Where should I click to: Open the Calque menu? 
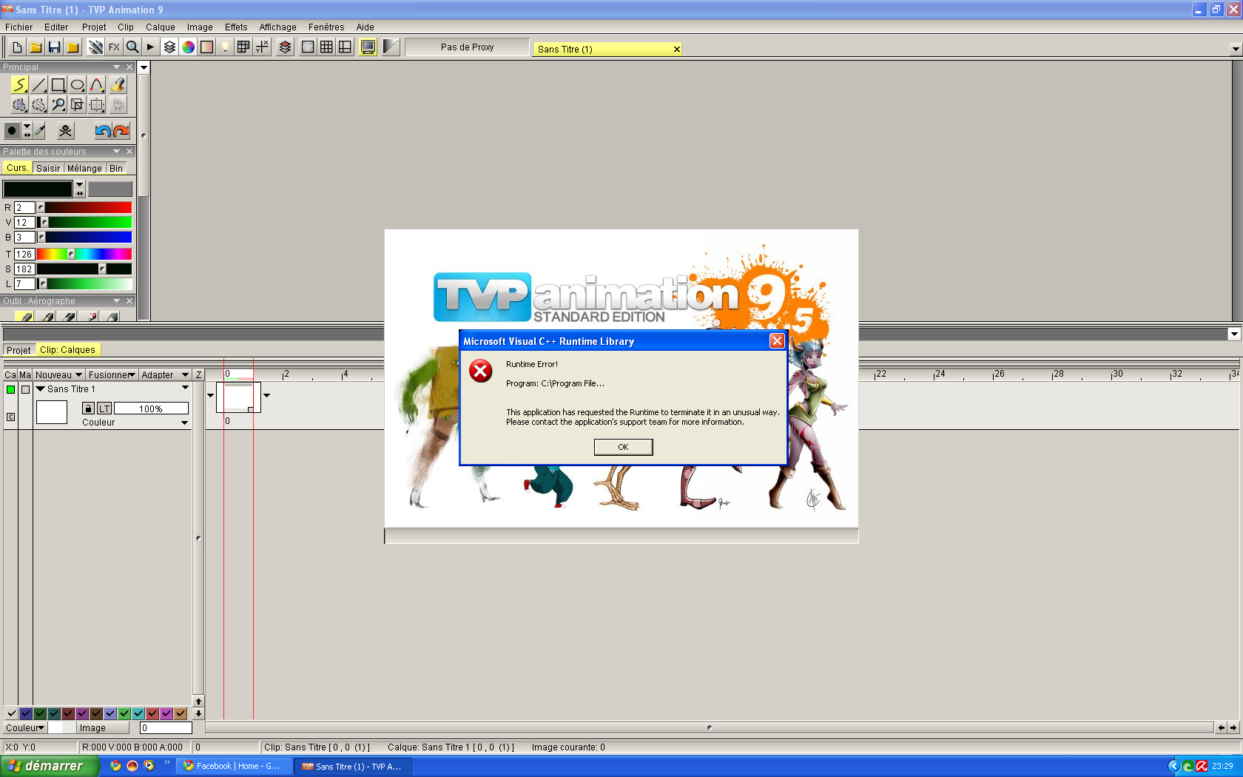(x=160, y=27)
